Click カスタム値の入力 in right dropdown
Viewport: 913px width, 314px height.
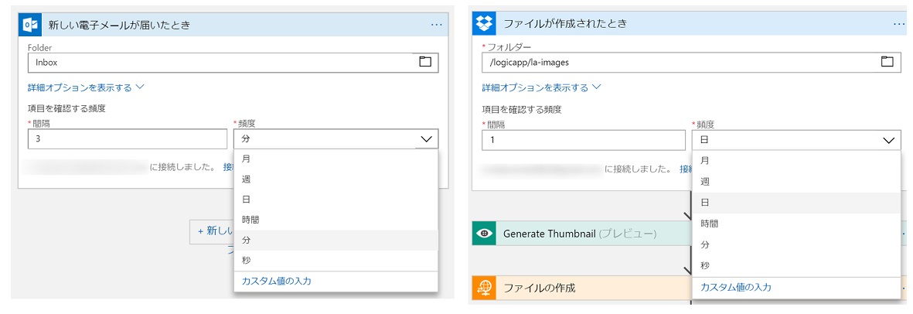click(x=736, y=287)
